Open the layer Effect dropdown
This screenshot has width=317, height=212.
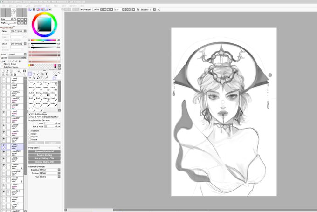click(x=18, y=44)
